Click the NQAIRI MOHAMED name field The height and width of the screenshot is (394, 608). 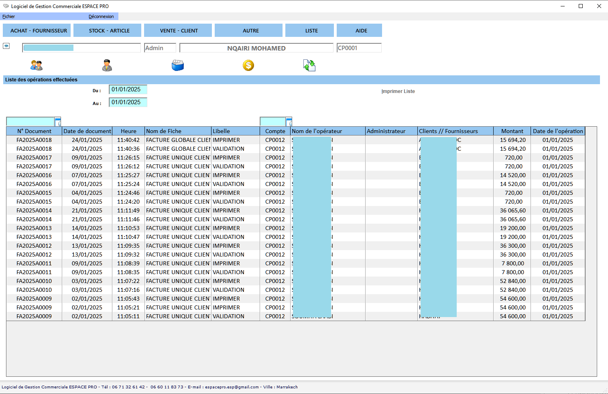point(256,48)
